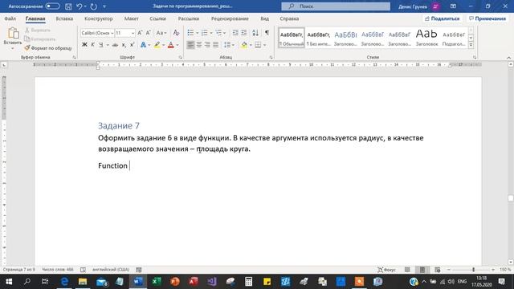This screenshot has height=289, width=514.
Task: Align text right
Action: 207,45
